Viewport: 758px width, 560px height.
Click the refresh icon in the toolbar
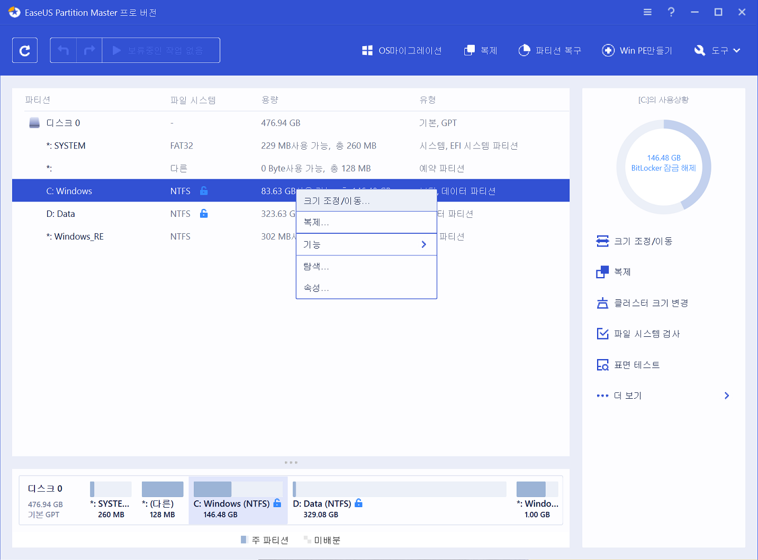(25, 50)
